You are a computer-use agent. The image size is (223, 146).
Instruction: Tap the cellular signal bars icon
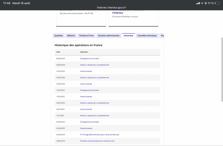[x=198, y=3]
